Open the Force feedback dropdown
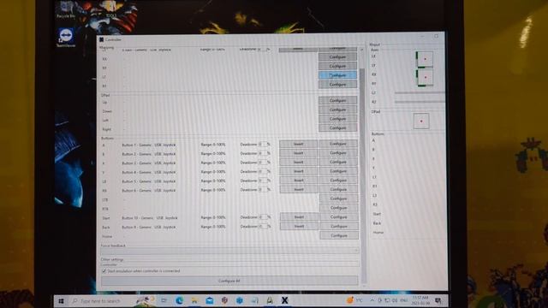 click(229, 251)
